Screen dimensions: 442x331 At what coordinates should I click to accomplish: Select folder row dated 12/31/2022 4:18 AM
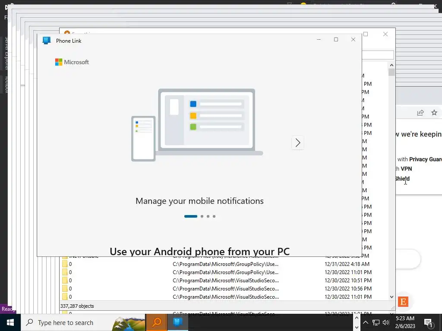click(224, 264)
